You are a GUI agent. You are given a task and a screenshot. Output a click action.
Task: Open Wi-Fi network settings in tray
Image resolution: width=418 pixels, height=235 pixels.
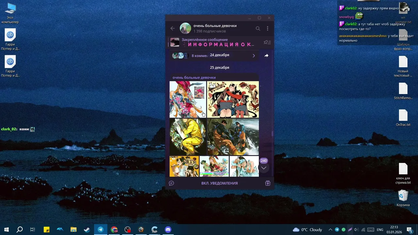(363, 229)
